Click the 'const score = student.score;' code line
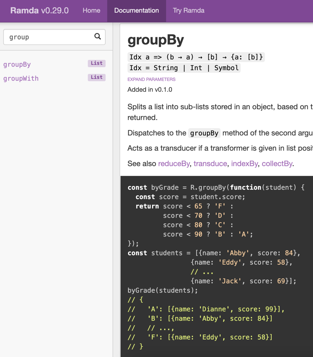The image size is (313, 357). coord(190,197)
